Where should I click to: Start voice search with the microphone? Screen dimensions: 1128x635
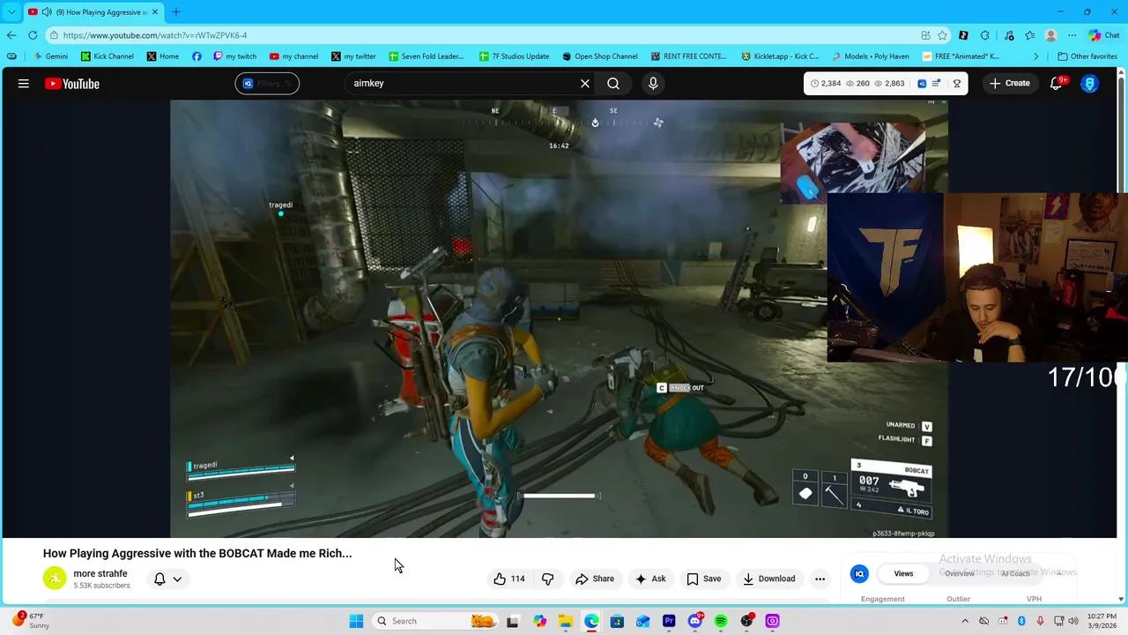coord(653,84)
